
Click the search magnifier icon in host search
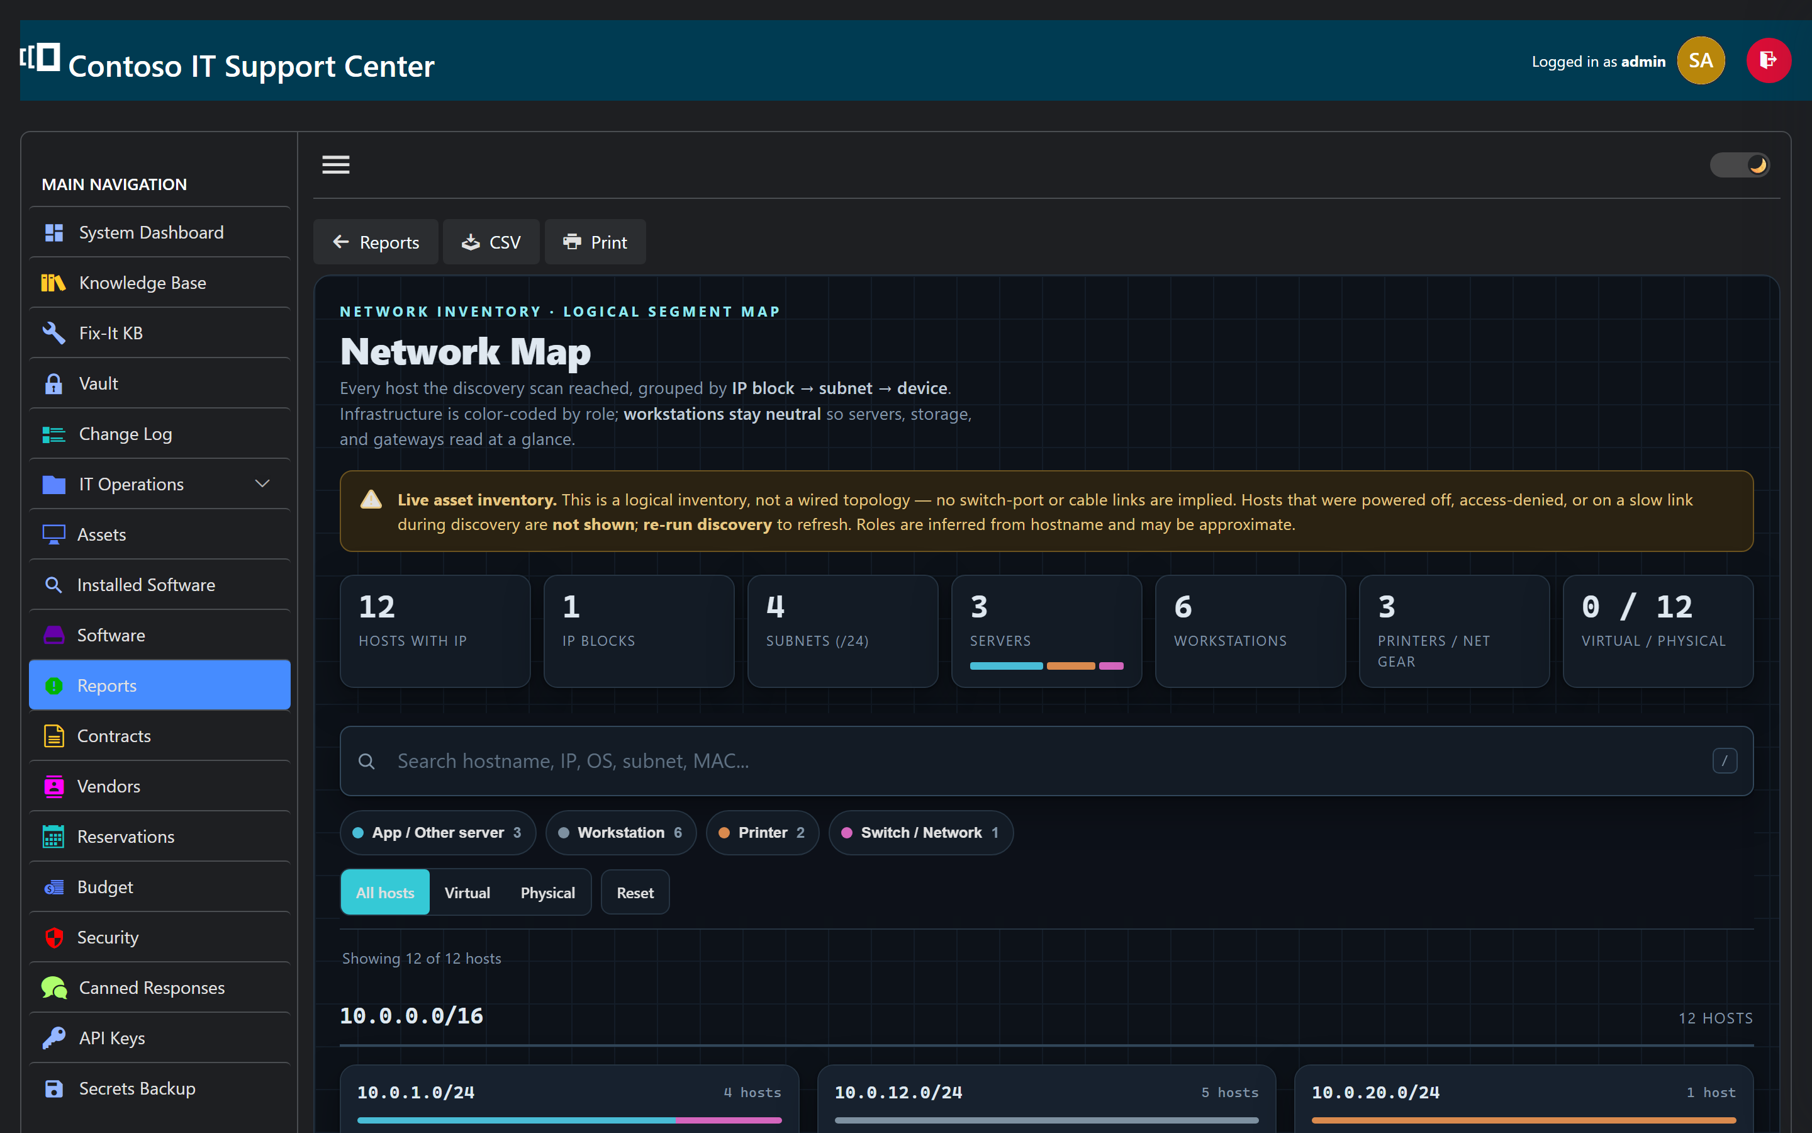[367, 762]
